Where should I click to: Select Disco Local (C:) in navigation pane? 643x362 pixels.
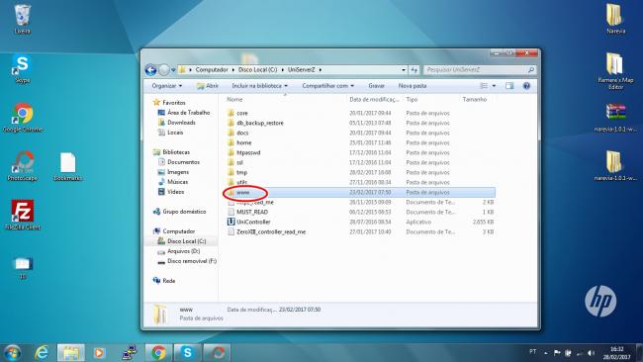182,241
